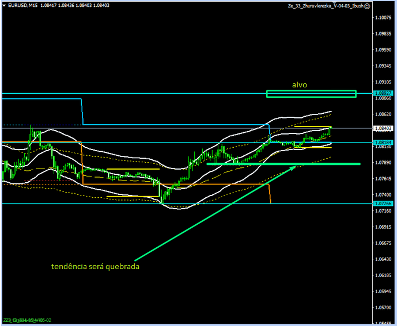Click the 1.05700 price on the scale
The height and width of the screenshot is (326, 397).
(383, 308)
